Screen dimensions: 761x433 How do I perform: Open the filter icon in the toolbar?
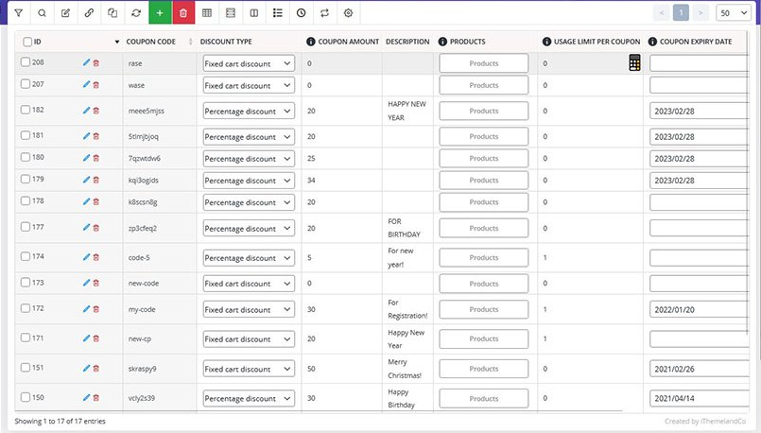[17, 13]
